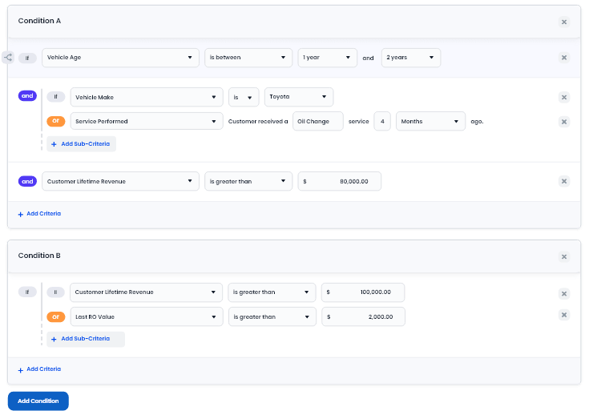Viewport: 589px width, 411px height.
Task: Click the 'If' badge before Vehicle Make
Action: [55, 97]
